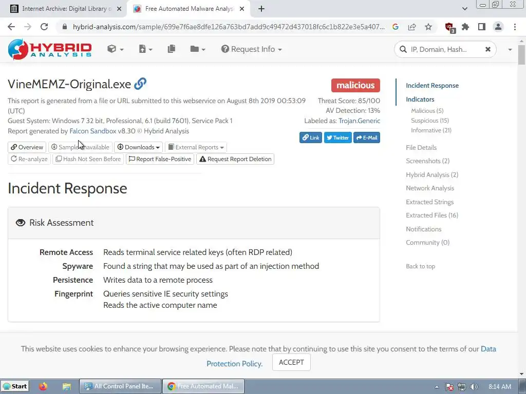Image resolution: width=526 pixels, height=394 pixels.
Task: Open the Windows Start menu
Action: tap(15, 386)
